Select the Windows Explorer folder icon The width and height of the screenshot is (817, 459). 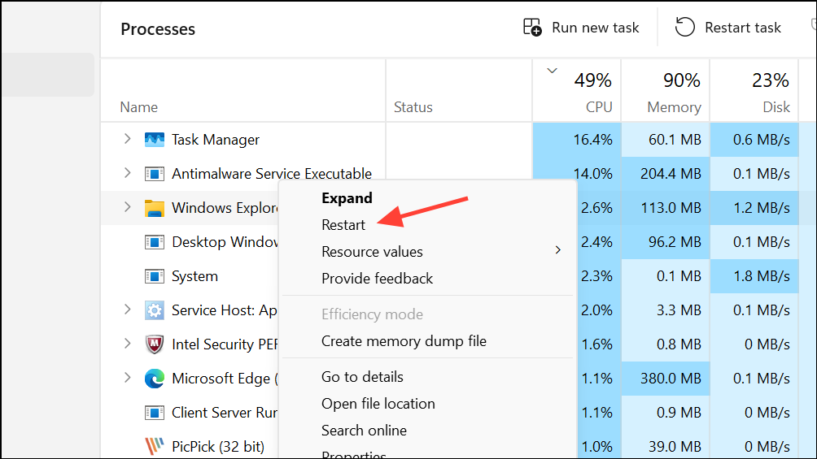155,208
